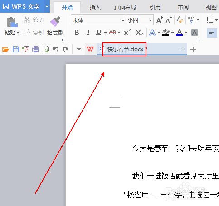Click the phonetic guide wén icon

[x=191, y=20]
